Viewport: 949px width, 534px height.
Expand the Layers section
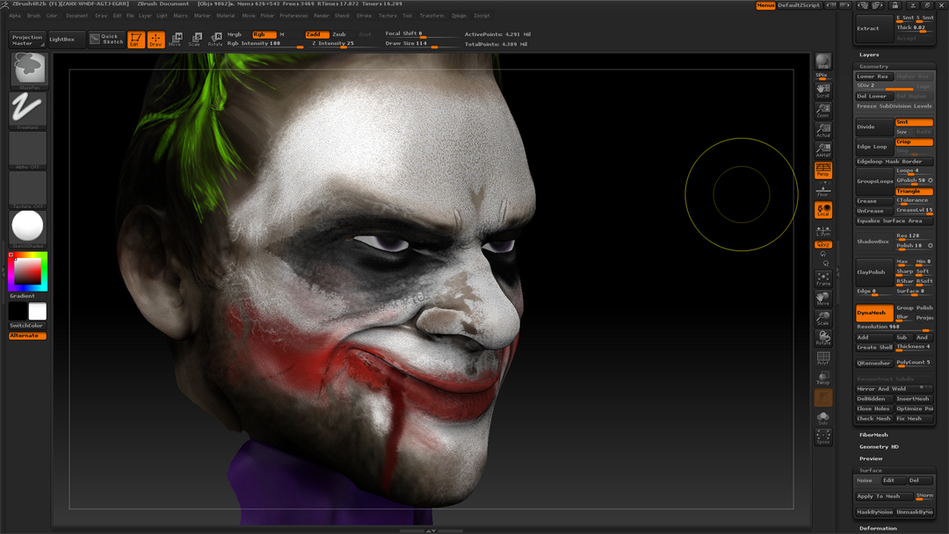pos(869,54)
